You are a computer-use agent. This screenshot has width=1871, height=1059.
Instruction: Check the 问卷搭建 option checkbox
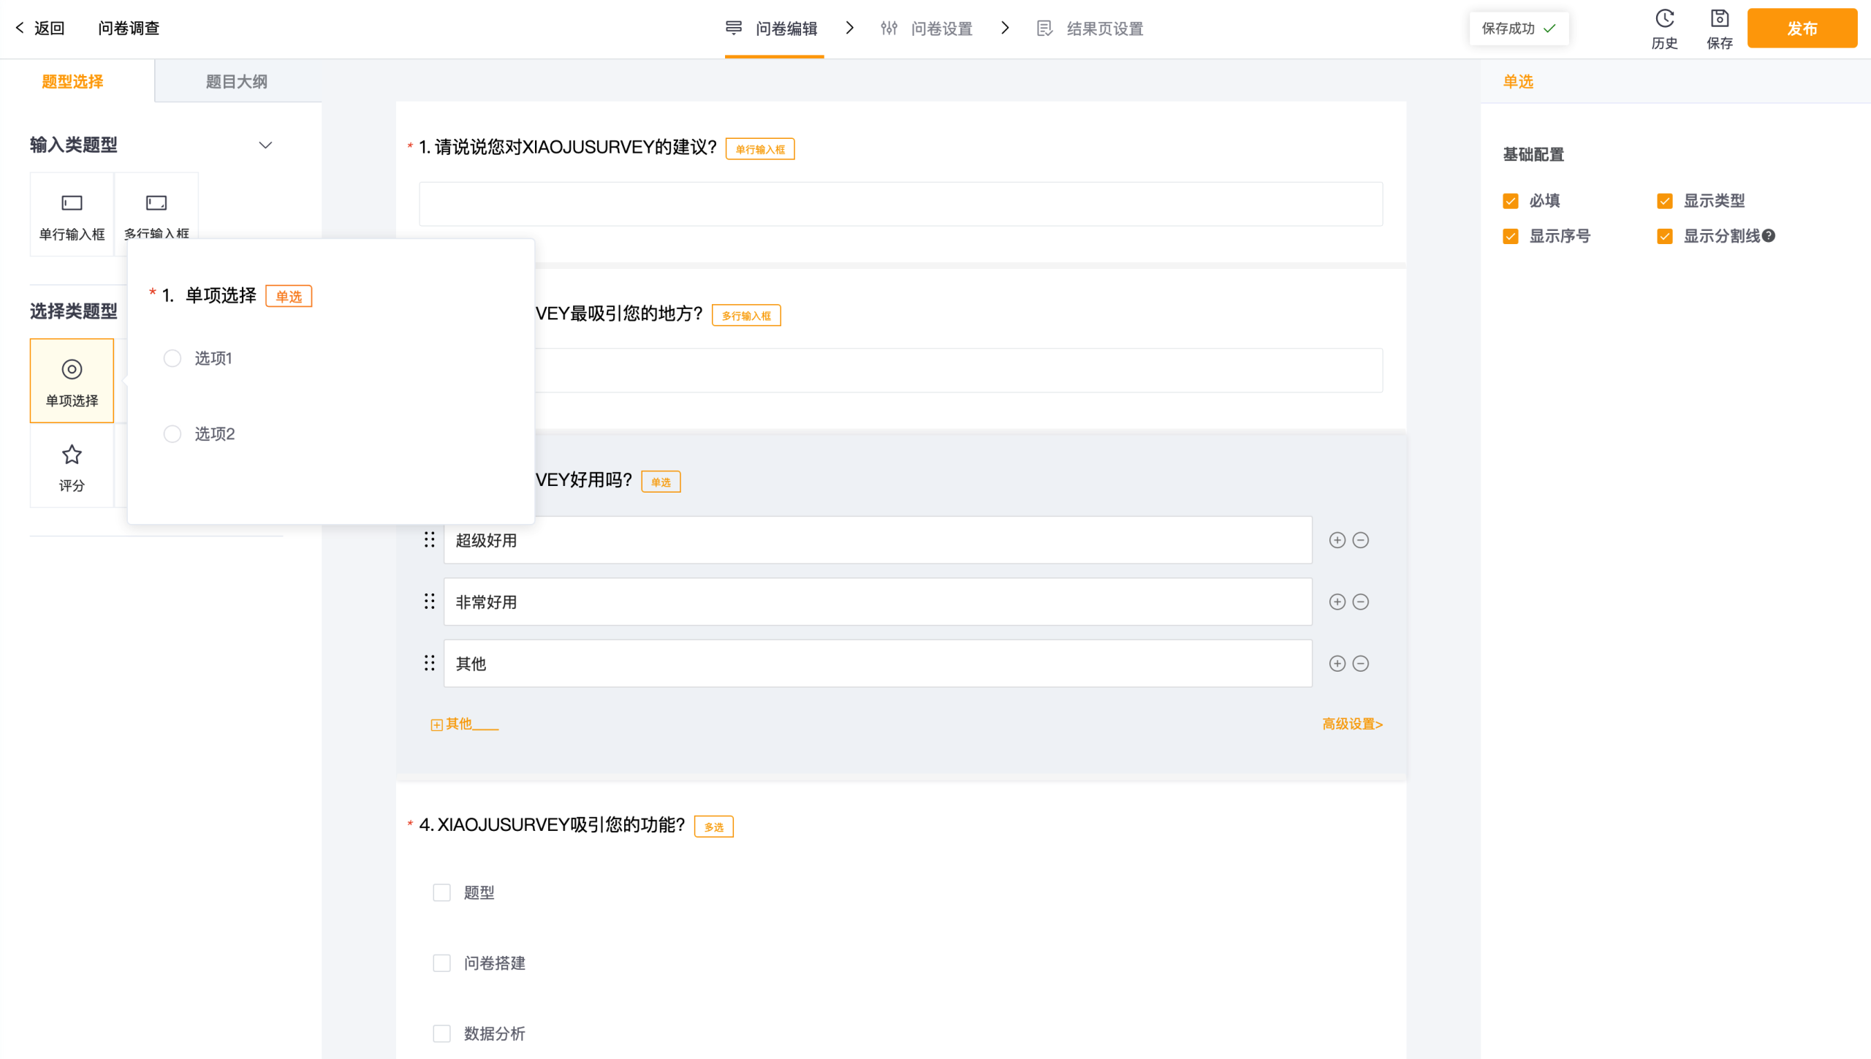(x=441, y=963)
